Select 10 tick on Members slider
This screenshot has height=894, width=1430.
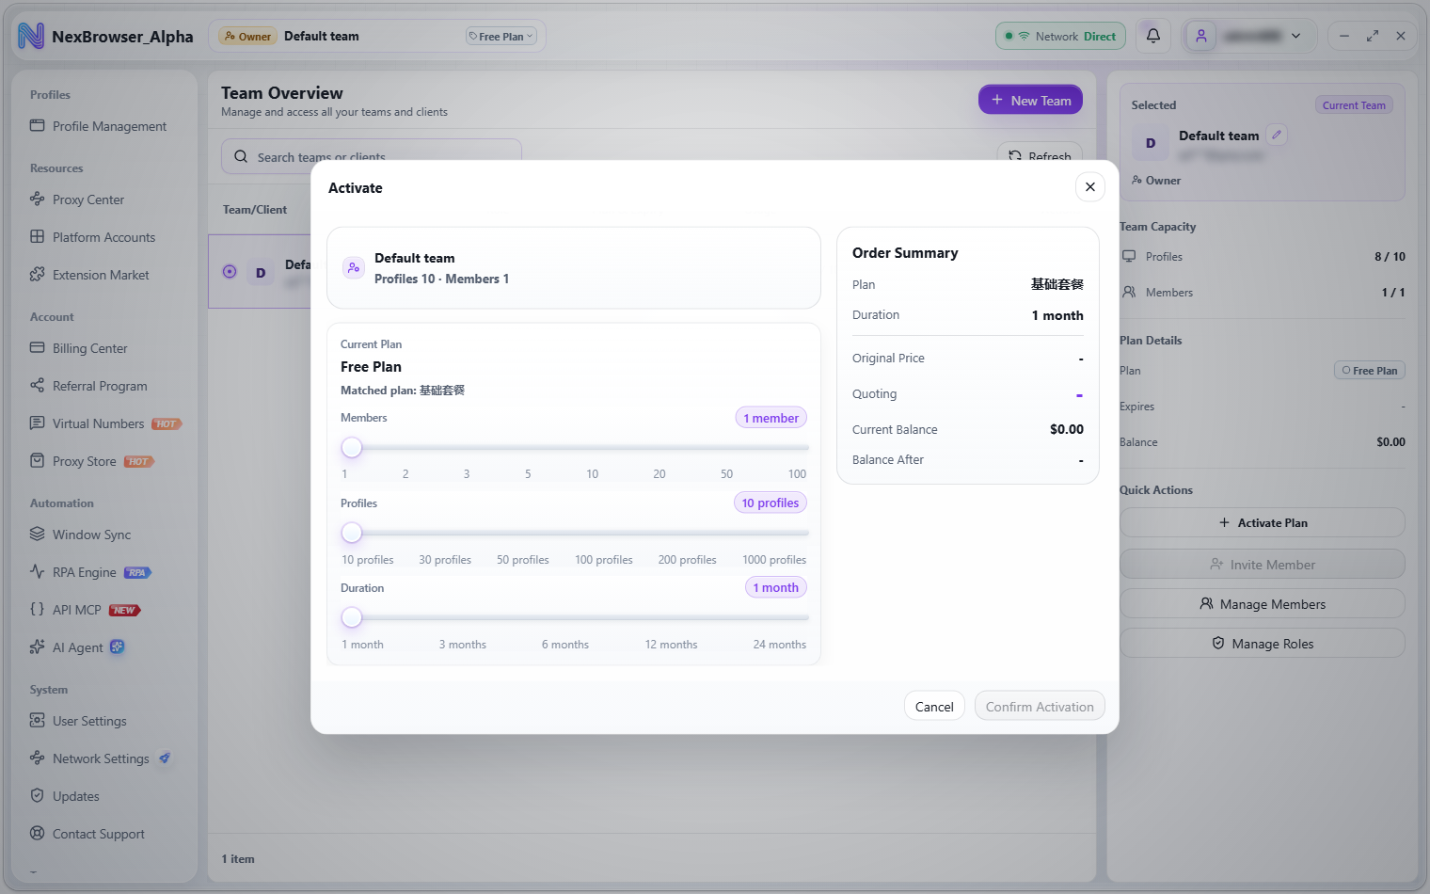(593, 473)
